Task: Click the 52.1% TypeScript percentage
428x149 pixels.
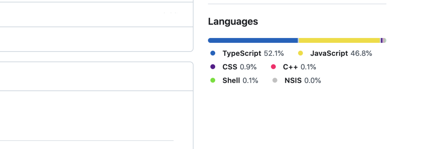Action: (274, 53)
